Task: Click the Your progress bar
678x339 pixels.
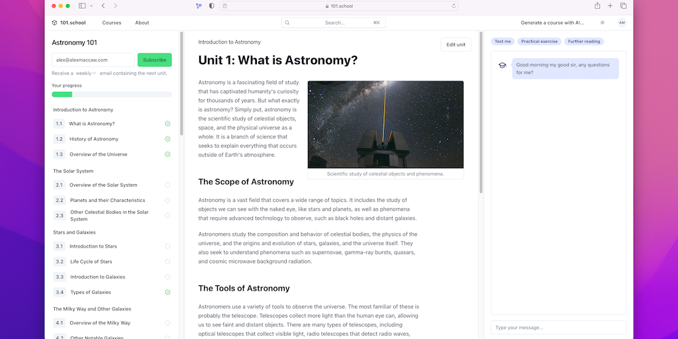Action: coord(111,95)
